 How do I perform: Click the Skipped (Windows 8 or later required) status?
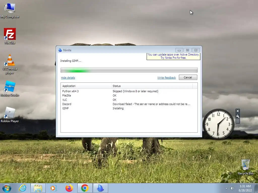(x=135, y=91)
